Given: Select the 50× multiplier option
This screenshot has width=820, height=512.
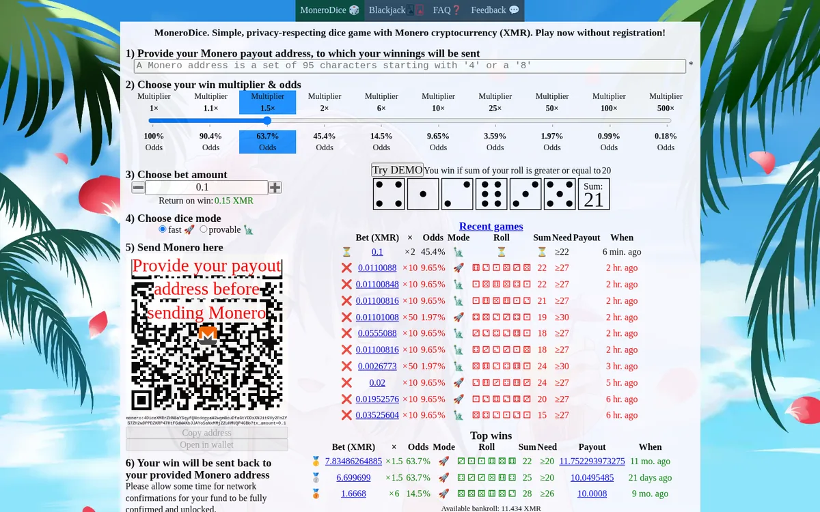Looking at the screenshot, I should point(552,102).
